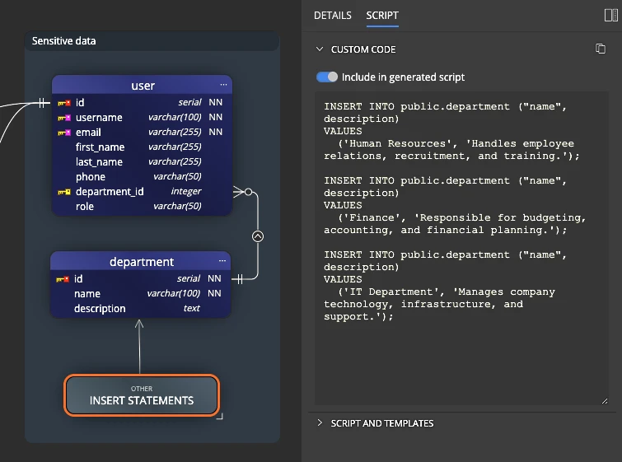Open the department table options ellipsis

[222, 261]
